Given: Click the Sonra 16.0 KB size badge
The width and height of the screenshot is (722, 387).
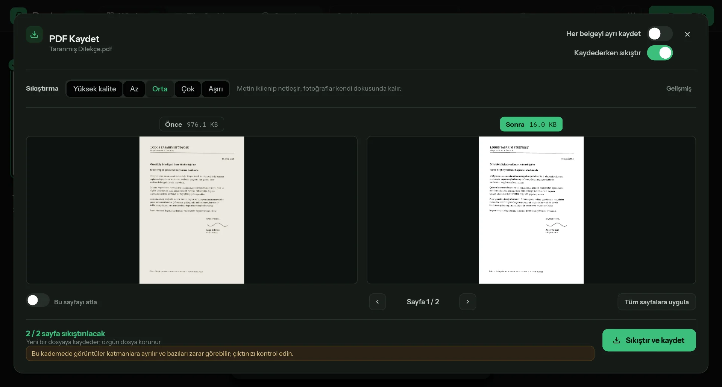Looking at the screenshot, I should point(531,124).
